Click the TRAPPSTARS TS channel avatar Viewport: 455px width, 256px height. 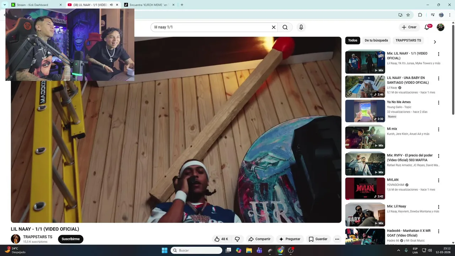(16, 239)
